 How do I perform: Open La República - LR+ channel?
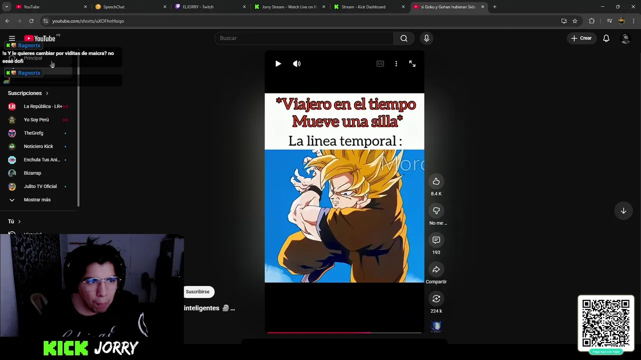click(39, 106)
